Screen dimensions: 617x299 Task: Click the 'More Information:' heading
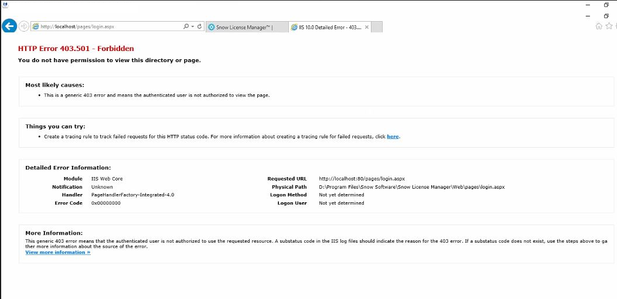point(54,233)
